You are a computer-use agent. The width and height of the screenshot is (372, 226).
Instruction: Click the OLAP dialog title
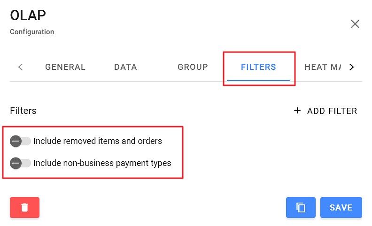(28, 15)
